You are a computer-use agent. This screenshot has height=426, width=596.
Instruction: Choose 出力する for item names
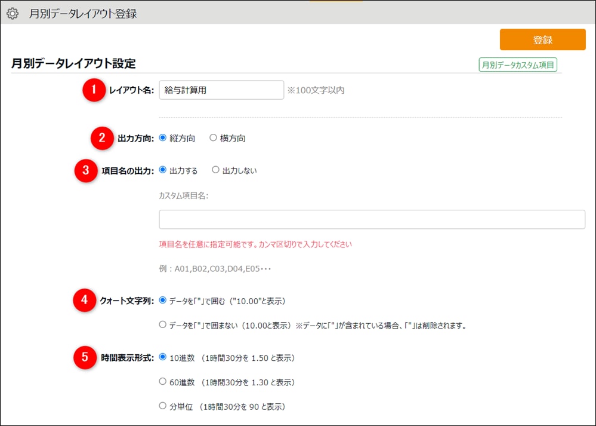tap(163, 170)
